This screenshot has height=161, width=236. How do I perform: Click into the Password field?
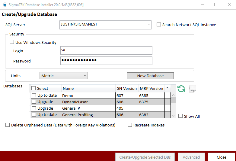pos(106,61)
